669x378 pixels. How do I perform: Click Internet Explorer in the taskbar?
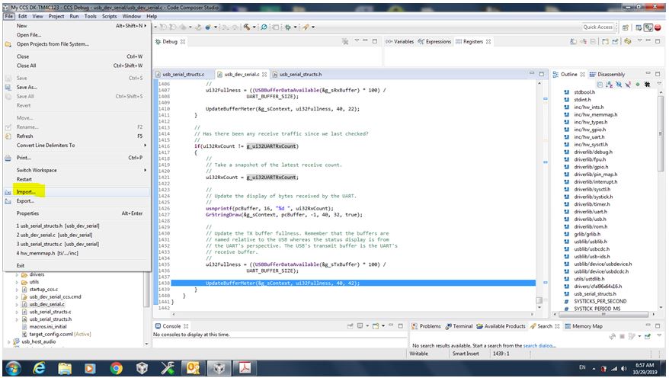click(40, 368)
